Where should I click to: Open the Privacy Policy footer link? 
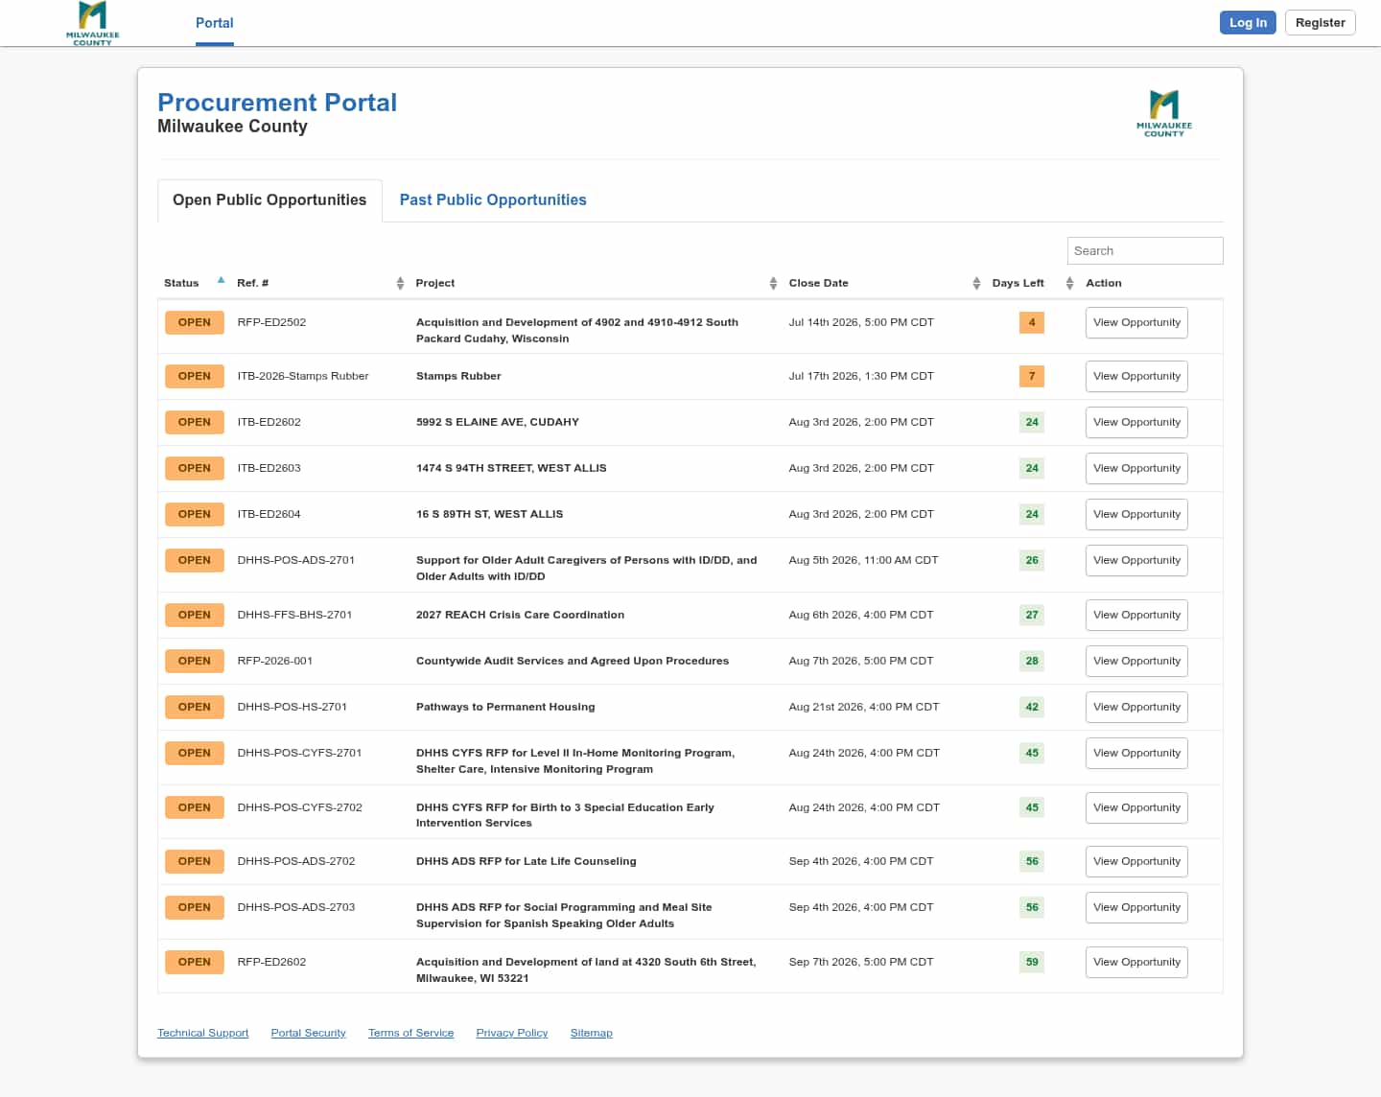pyautogui.click(x=512, y=1033)
